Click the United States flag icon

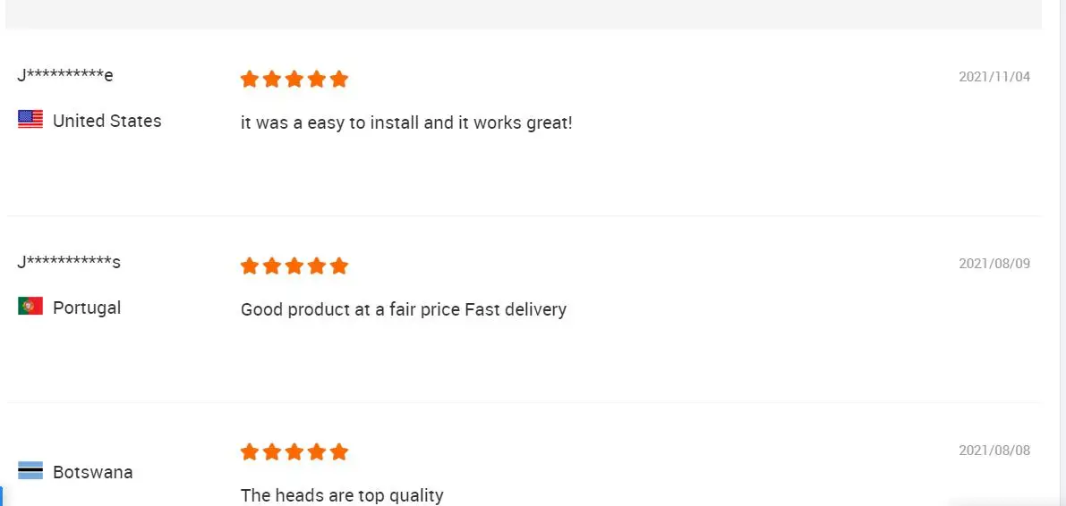pyautogui.click(x=30, y=120)
